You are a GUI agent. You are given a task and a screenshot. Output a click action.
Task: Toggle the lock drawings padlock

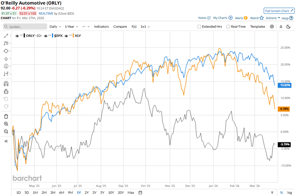click(6, 91)
